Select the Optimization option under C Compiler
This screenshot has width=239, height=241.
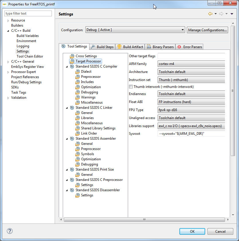(x=91, y=87)
